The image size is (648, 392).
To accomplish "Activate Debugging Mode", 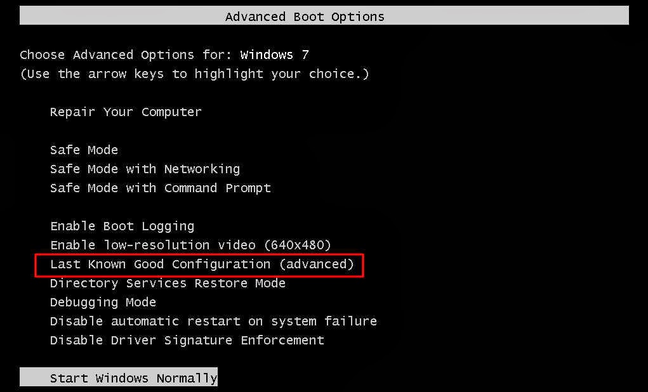I will 103,302.
